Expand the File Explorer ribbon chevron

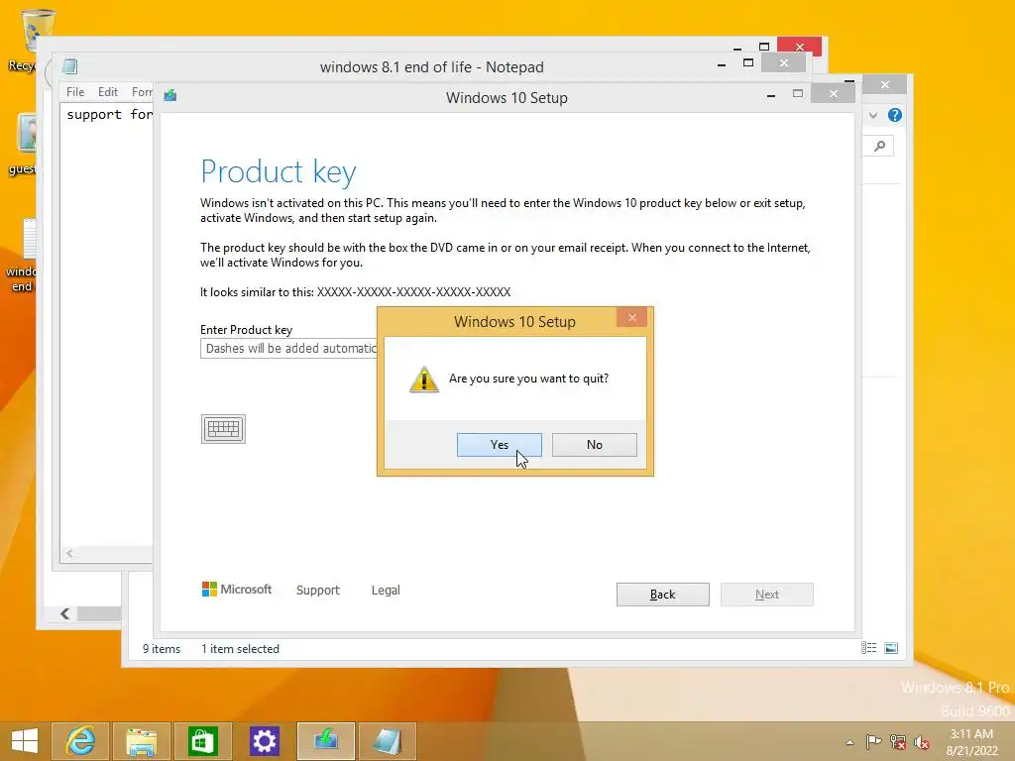pos(873,115)
